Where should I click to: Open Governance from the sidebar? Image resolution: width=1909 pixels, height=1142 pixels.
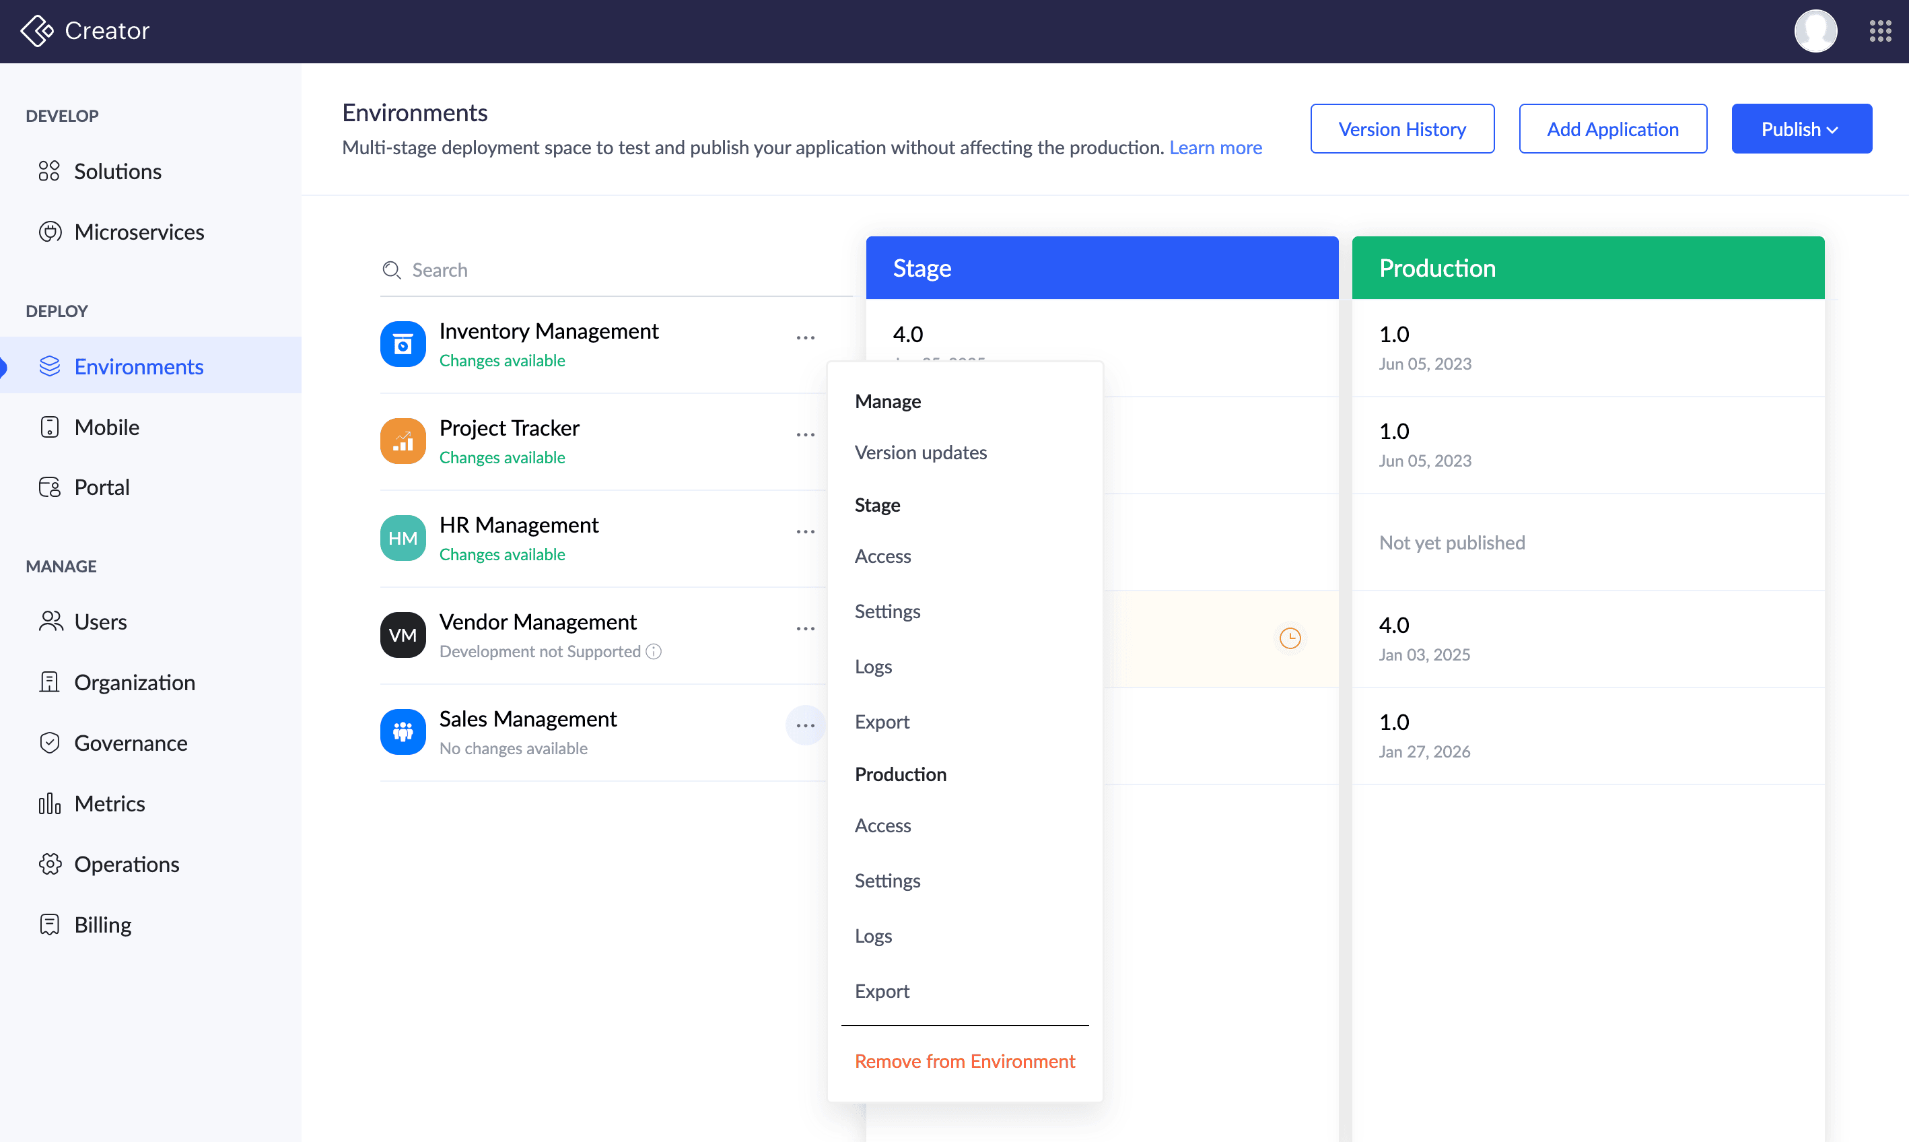[130, 743]
